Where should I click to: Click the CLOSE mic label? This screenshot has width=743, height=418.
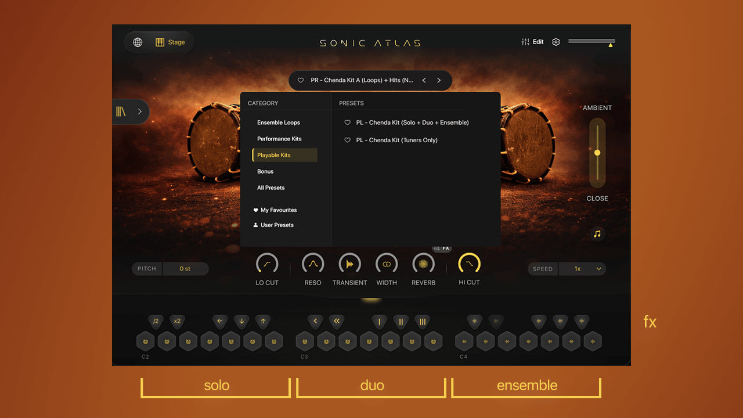click(x=597, y=199)
